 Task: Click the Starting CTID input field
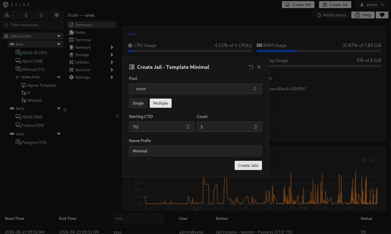pos(162,127)
